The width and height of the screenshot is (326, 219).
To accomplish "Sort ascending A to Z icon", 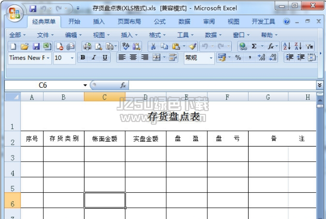I will pyautogui.click(x=287, y=46).
